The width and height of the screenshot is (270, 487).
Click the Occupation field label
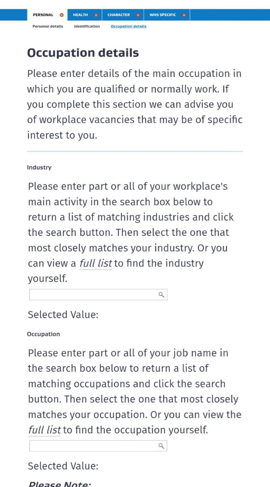tap(43, 334)
